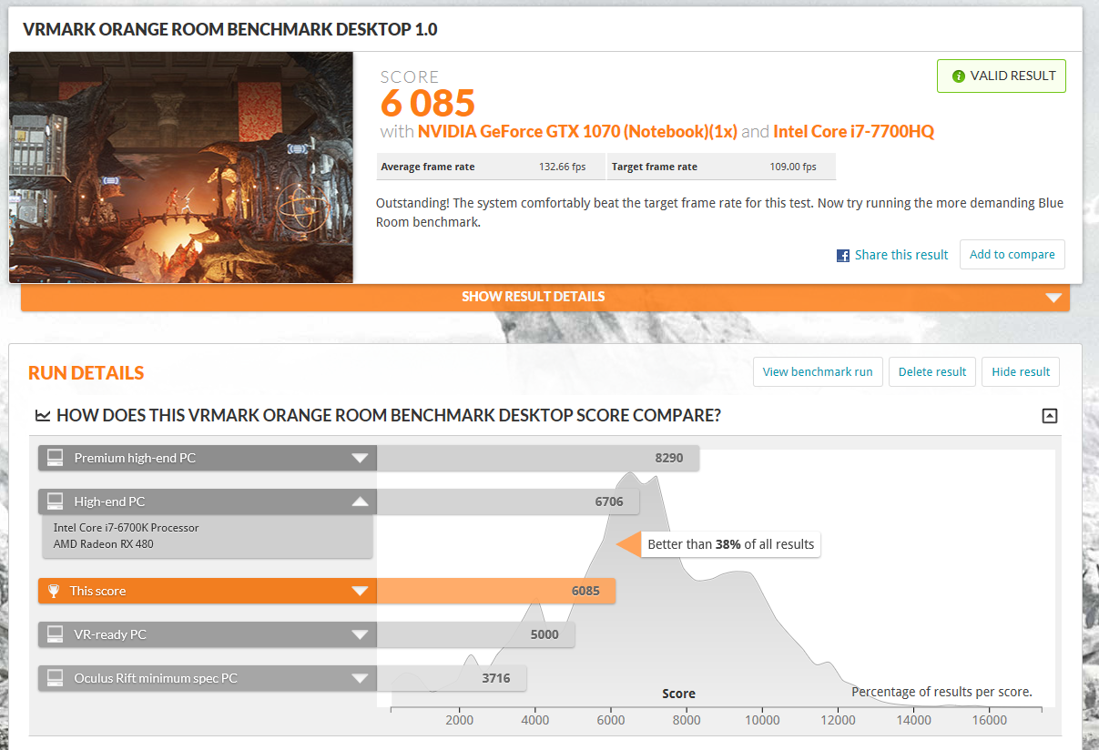Click the green valid result check icon
This screenshot has height=750, width=1099.
point(958,76)
